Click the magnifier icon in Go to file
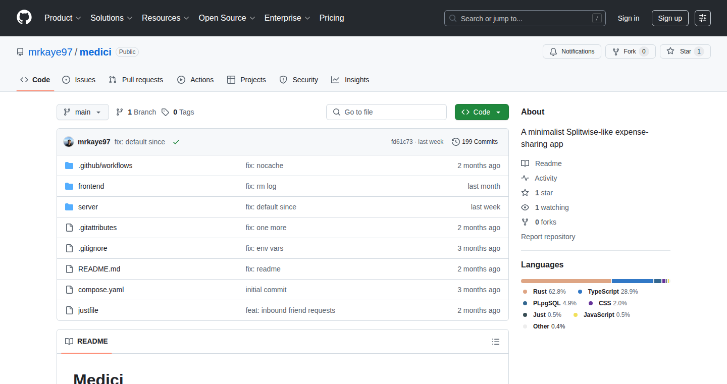Screen dimensions: 727x384 coord(337,112)
